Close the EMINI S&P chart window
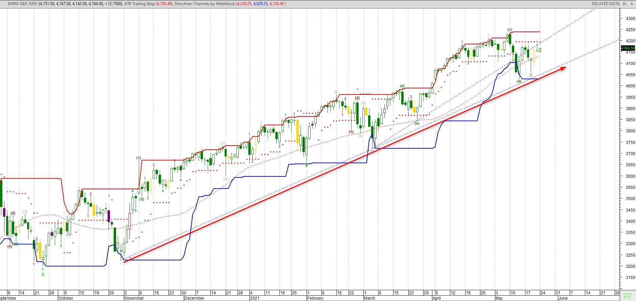 pos(631,4)
